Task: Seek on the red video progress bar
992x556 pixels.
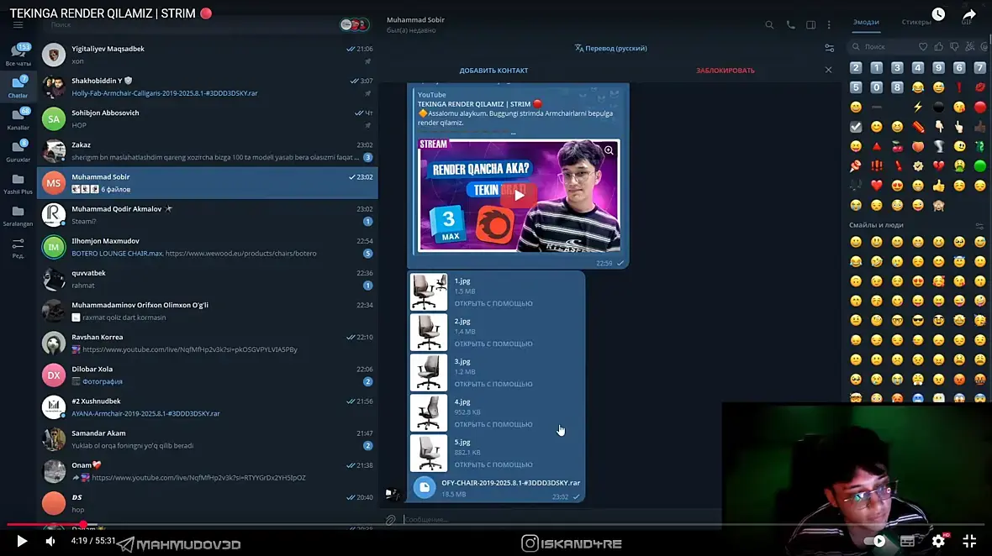Action: (x=45, y=524)
